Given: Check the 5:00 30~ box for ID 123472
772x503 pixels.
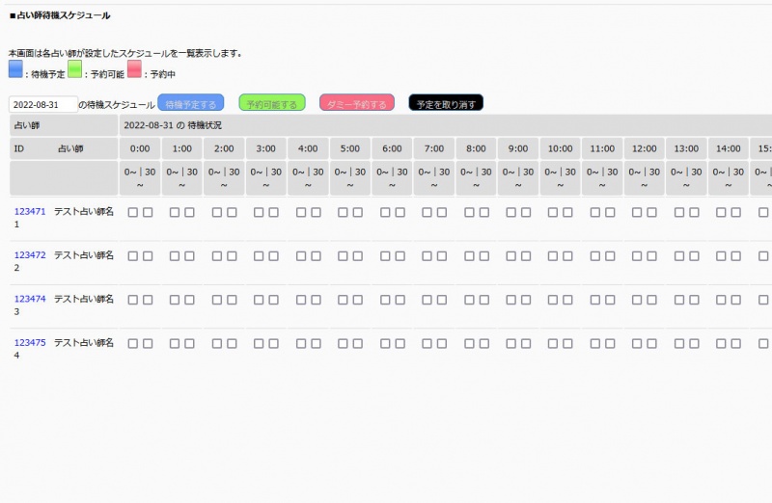Looking at the screenshot, I should click(x=358, y=255).
